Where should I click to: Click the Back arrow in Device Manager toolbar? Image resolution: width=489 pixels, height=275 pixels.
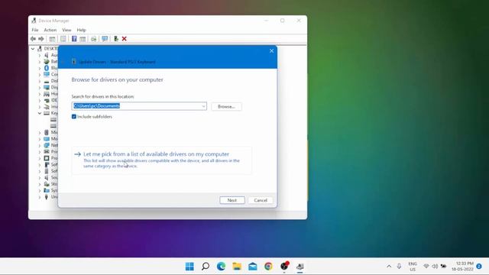[33, 39]
